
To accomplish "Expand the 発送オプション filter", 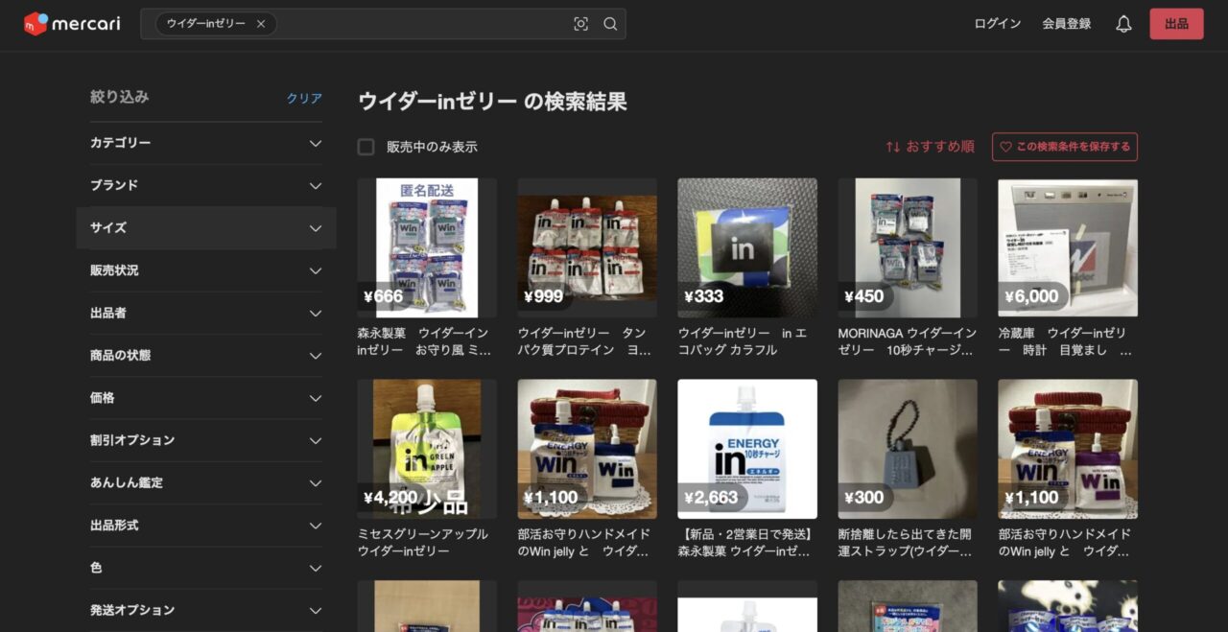I will pyautogui.click(x=206, y=610).
